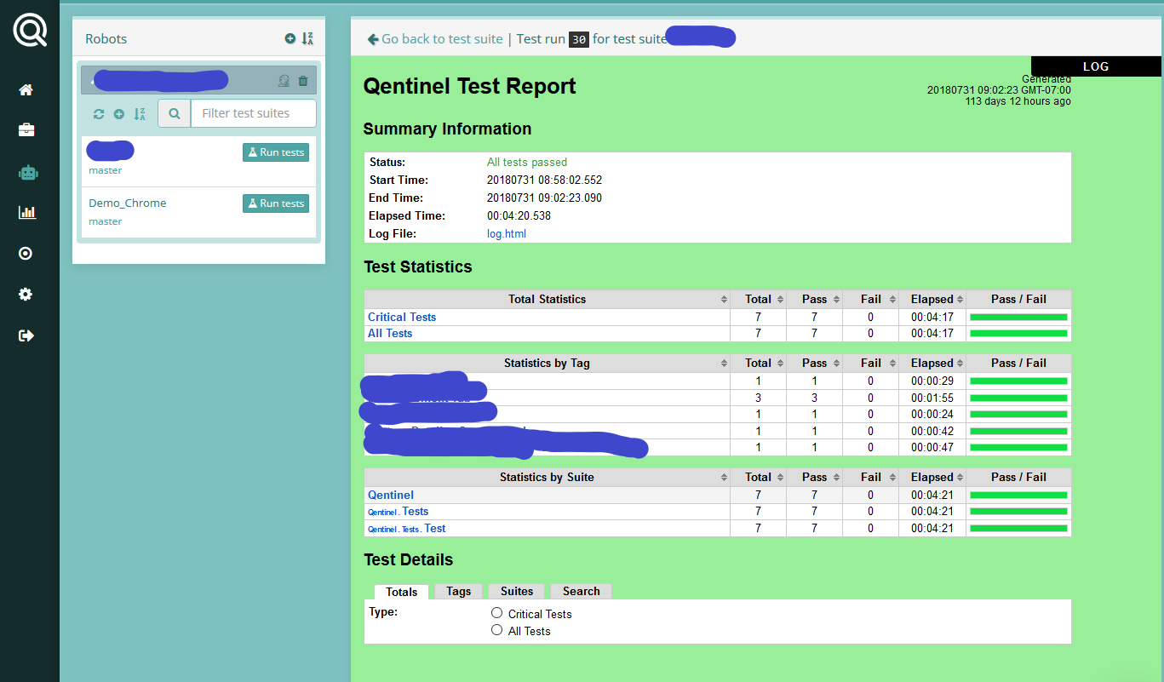Click the All tests passed status text
This screenshot has height=682, width=1164.
(x=527, y=162)
